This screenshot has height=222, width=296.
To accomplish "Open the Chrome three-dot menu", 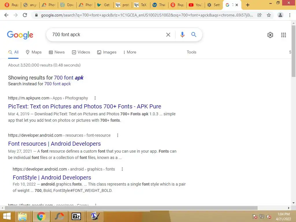I will 290,15.
